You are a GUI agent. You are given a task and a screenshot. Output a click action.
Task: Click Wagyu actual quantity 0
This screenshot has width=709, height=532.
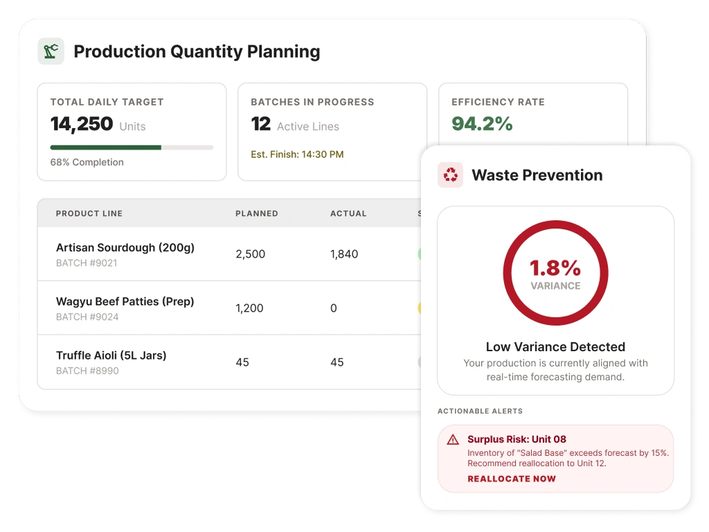(x=334, y=308)
